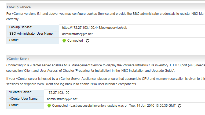Click the SSO Administrator User Name label
205x115 pixels.
(x=31, y=34)
